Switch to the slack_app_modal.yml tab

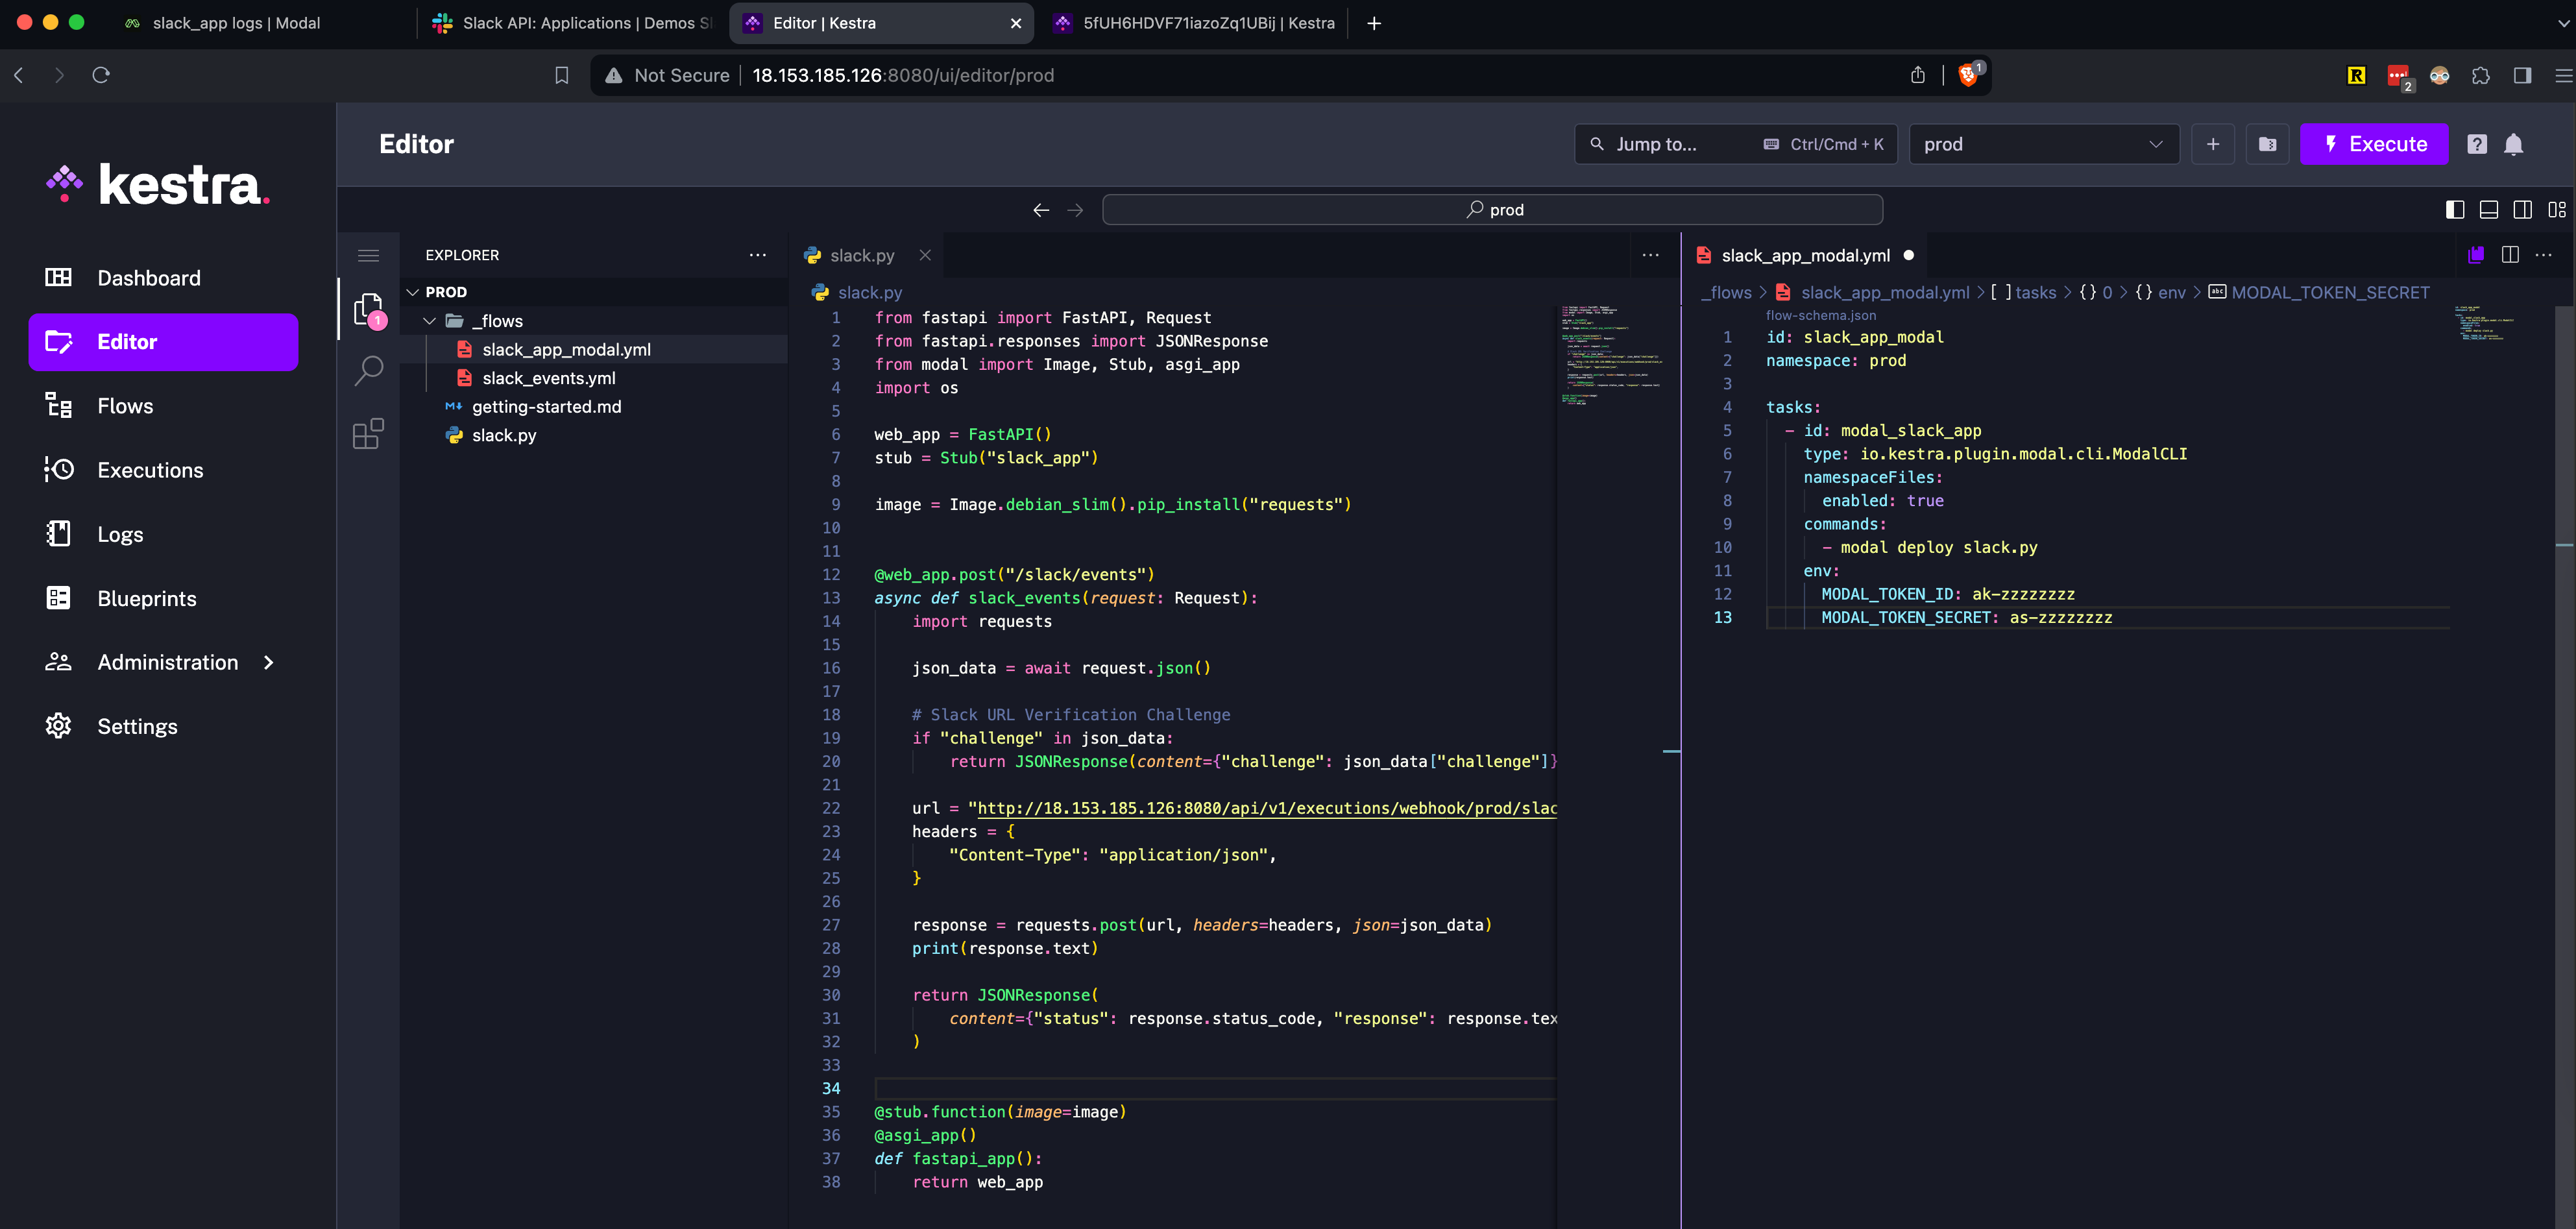tap(1805, 255)
